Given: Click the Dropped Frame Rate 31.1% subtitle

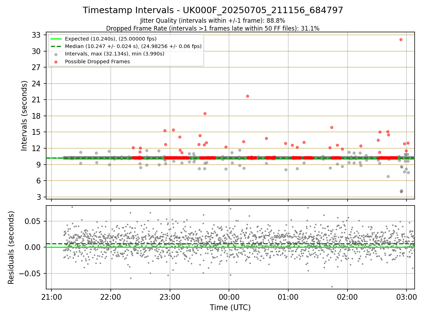Looking at the screenshot, I should click(213, 28).
